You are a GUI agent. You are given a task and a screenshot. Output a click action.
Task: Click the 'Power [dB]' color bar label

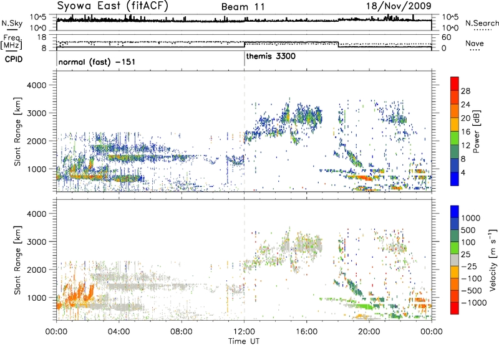pyautogui.click(x=477, y=131)
